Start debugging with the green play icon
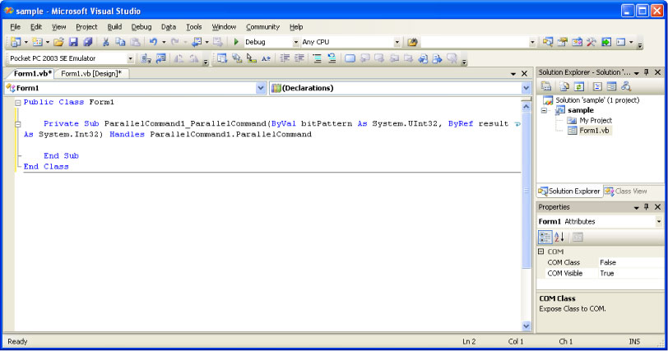Viewport: 668px width, 351px height. click(236, 42)
